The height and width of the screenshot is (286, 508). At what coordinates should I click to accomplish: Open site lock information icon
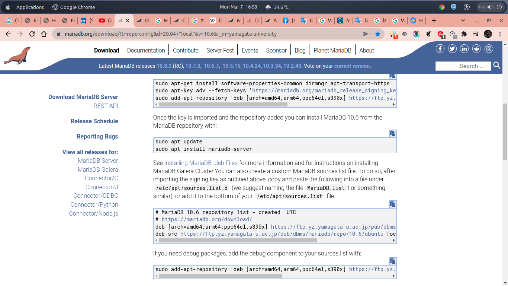pyautogui.click(x=59, y=34)
